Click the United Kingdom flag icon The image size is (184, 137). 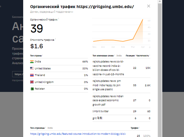click(32, 82)
